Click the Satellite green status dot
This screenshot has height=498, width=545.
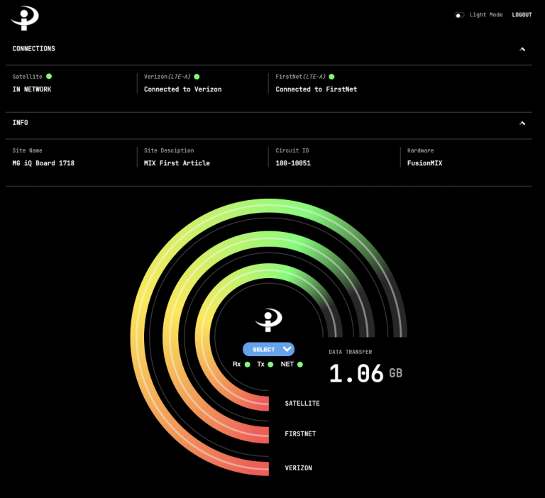(x=49, y=76)
